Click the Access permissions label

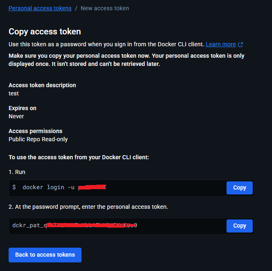click(x=36, y=131)
